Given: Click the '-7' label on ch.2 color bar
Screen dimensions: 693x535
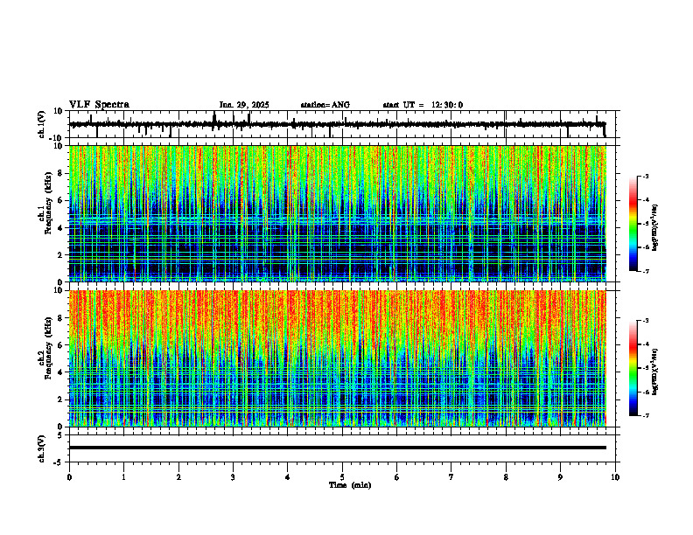Looking at the screenshot, I should [646, 415].
